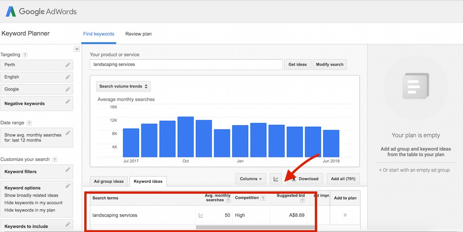Open Ad group ideas tab
Viewport: 463px width, 232px height.
tap(109, 181)
